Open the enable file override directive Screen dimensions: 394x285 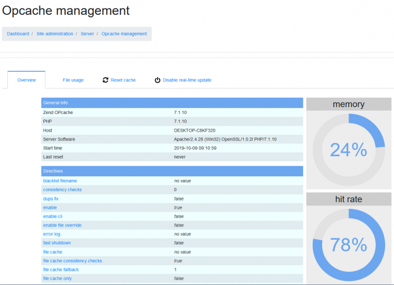pos(62,225)
